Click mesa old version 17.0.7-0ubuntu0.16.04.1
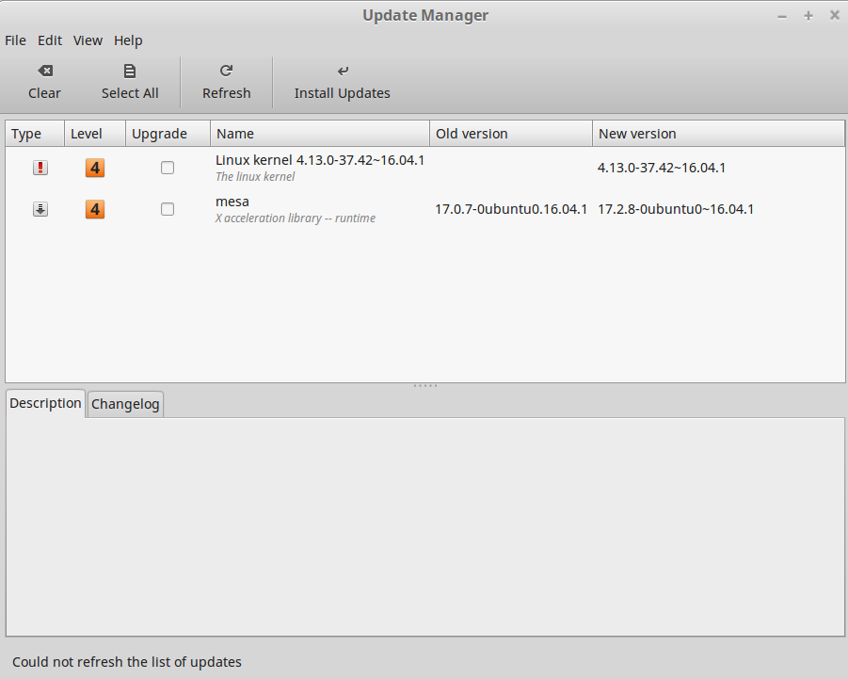The width and height of the screenshot is (848, 679). pos(511,209)
